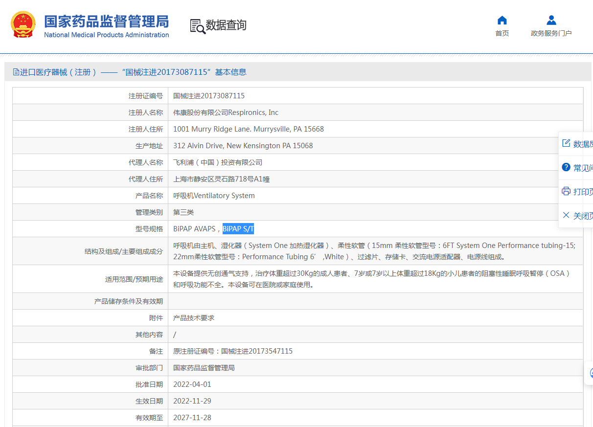Click 原注册证编号 remark value
The height and width of the screenshot is (427, 593).
click(233, 351)
